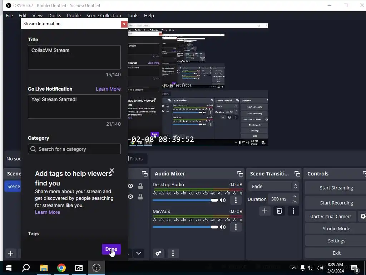This screenshot has width=366, height=275.
Task: Mute Desktop Audio speaker icon
Action: 223,200
